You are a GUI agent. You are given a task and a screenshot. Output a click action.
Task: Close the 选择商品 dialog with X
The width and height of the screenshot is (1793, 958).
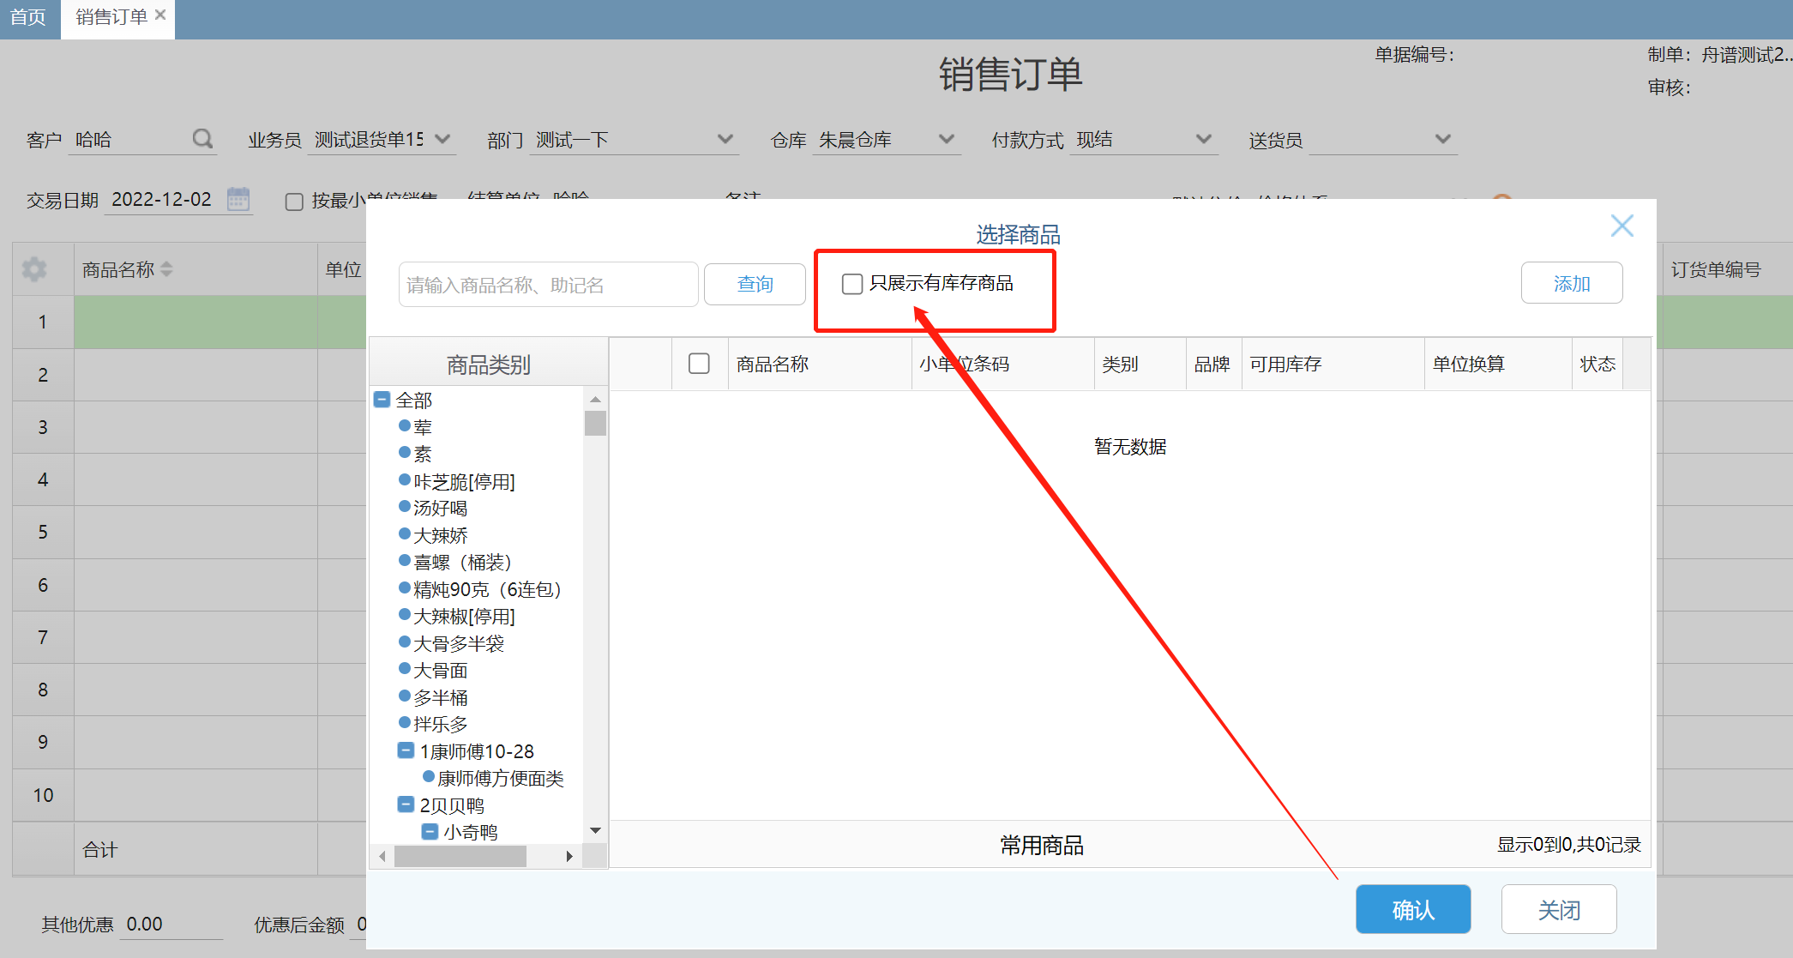pyautogui.click(x=1622, y=226)
